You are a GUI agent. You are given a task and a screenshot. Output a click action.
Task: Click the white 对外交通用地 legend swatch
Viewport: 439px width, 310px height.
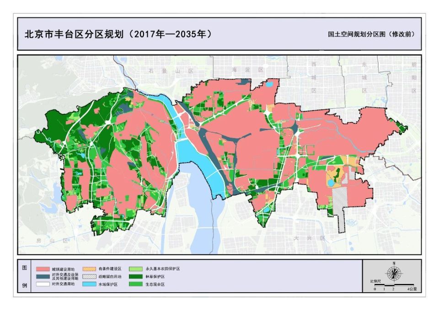[43, 284]
